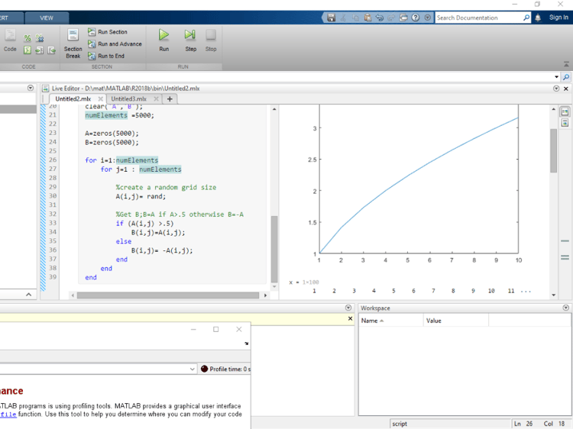Click the Copy icon in quick access toolbar
The width and height of the screenshot is (573, 429).
coord(355,18)
